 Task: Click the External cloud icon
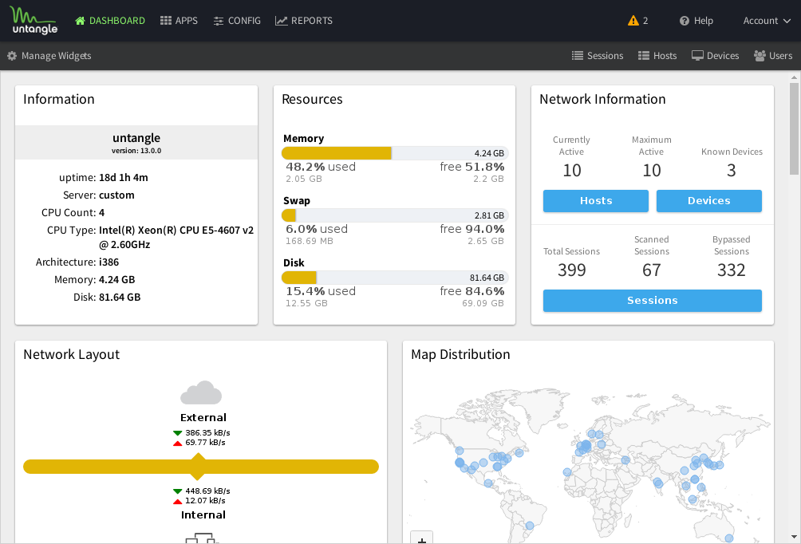(x=201, y=392)
